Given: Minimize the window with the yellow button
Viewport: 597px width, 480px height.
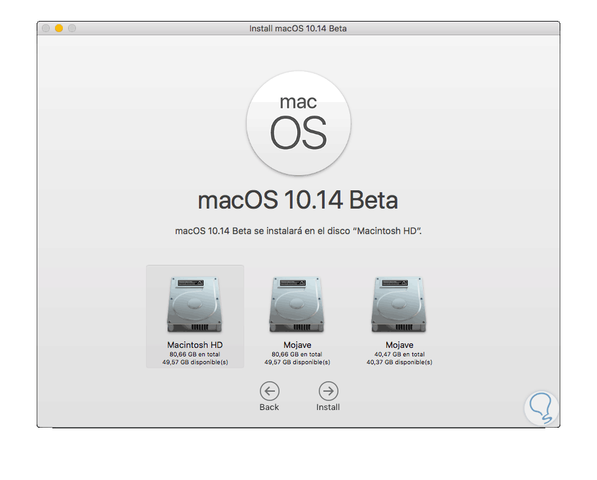Looking at the screenshot, I should [x=59, y=28].
